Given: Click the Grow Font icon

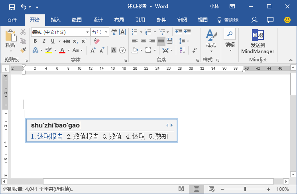Looking at the screenshot, I should point(93,50).
